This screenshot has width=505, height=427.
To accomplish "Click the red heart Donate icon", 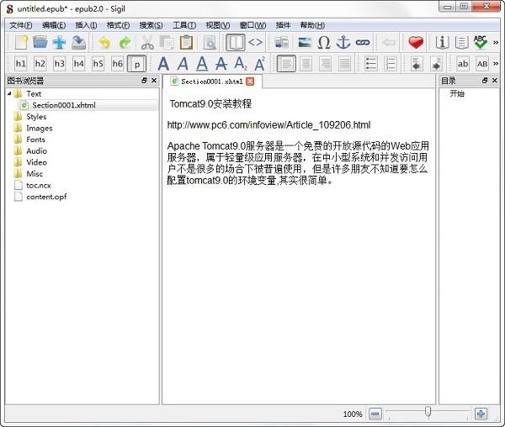I will click(x=416, y=42).
